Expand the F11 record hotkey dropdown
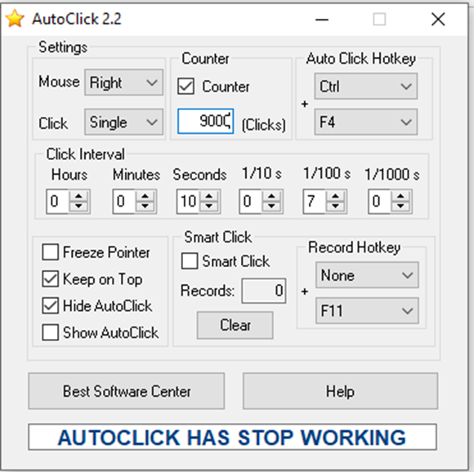 (x=367, y=311)
